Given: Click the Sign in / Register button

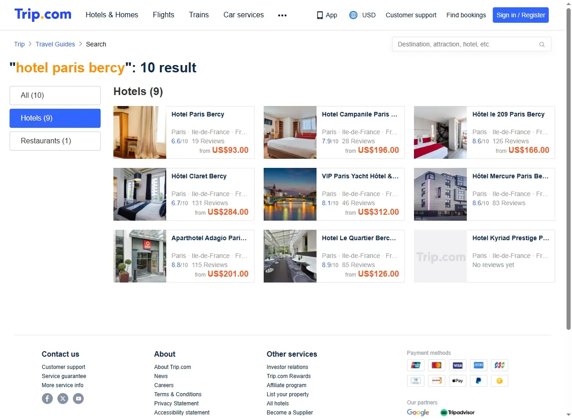Looking at the screenshot, I should pos(521,15).
